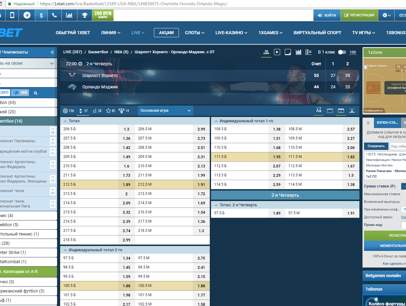Screen dimensions: 406x306
Task: Toggle the Aa odds text format icon
Action: (319, 111)
